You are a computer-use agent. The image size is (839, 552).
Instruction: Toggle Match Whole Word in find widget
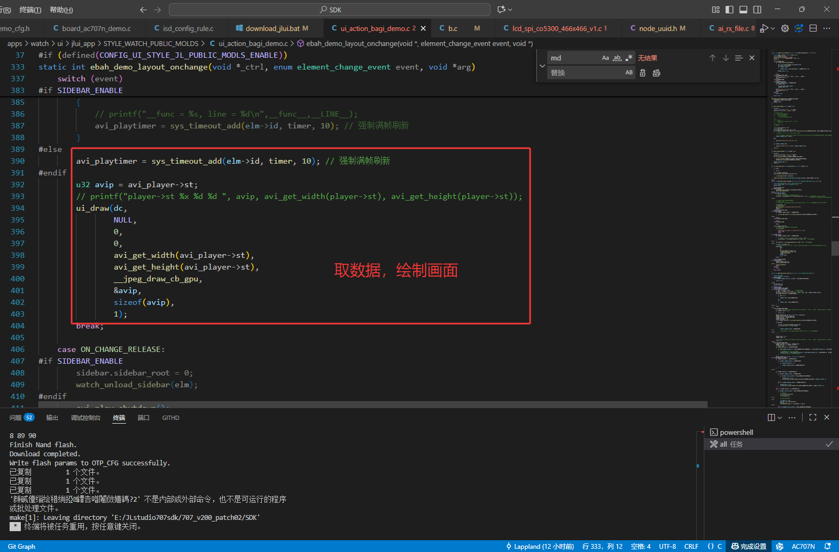point(617,58)
